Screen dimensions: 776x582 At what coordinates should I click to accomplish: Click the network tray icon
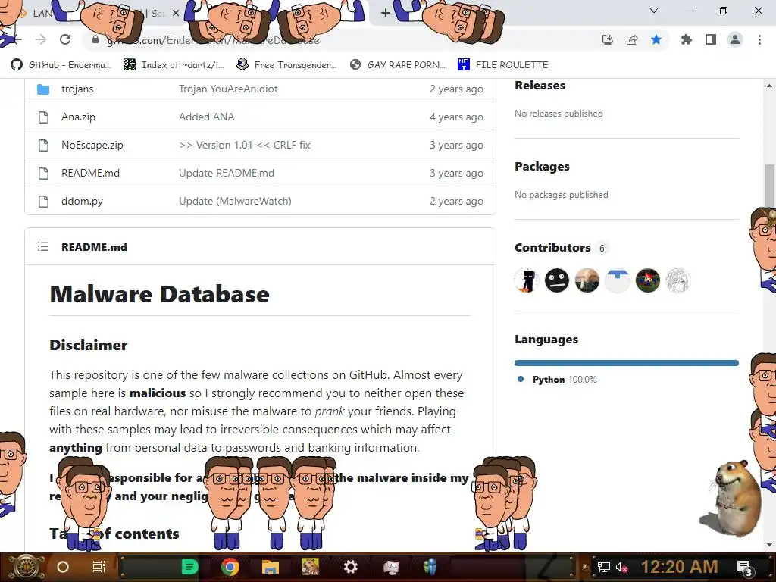point(603,567)
